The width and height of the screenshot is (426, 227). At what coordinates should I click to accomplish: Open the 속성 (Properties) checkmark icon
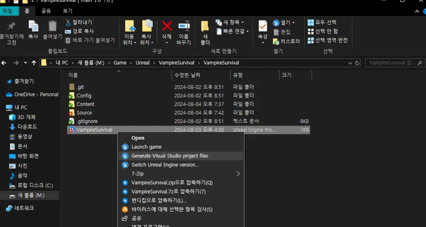[x=263, y=26]
